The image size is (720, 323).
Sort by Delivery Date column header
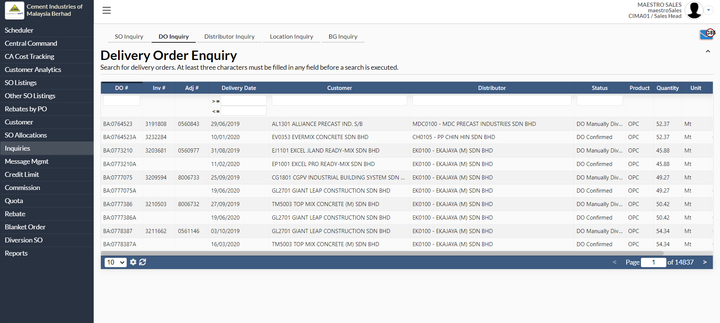[239, 88]
